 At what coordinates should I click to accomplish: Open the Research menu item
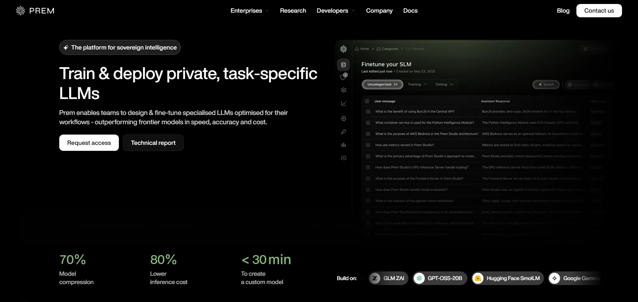293,11
